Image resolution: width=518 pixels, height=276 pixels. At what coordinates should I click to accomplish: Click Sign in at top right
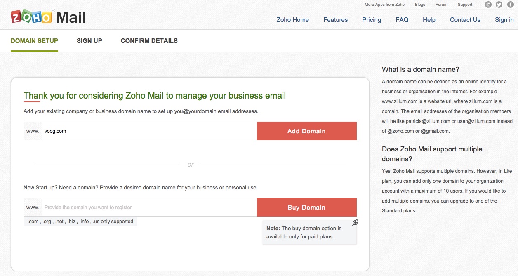504,20
